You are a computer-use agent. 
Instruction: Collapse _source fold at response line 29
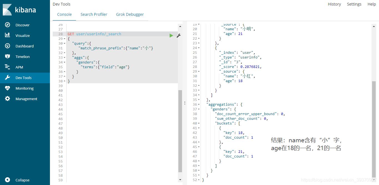(x=199, y=71)
